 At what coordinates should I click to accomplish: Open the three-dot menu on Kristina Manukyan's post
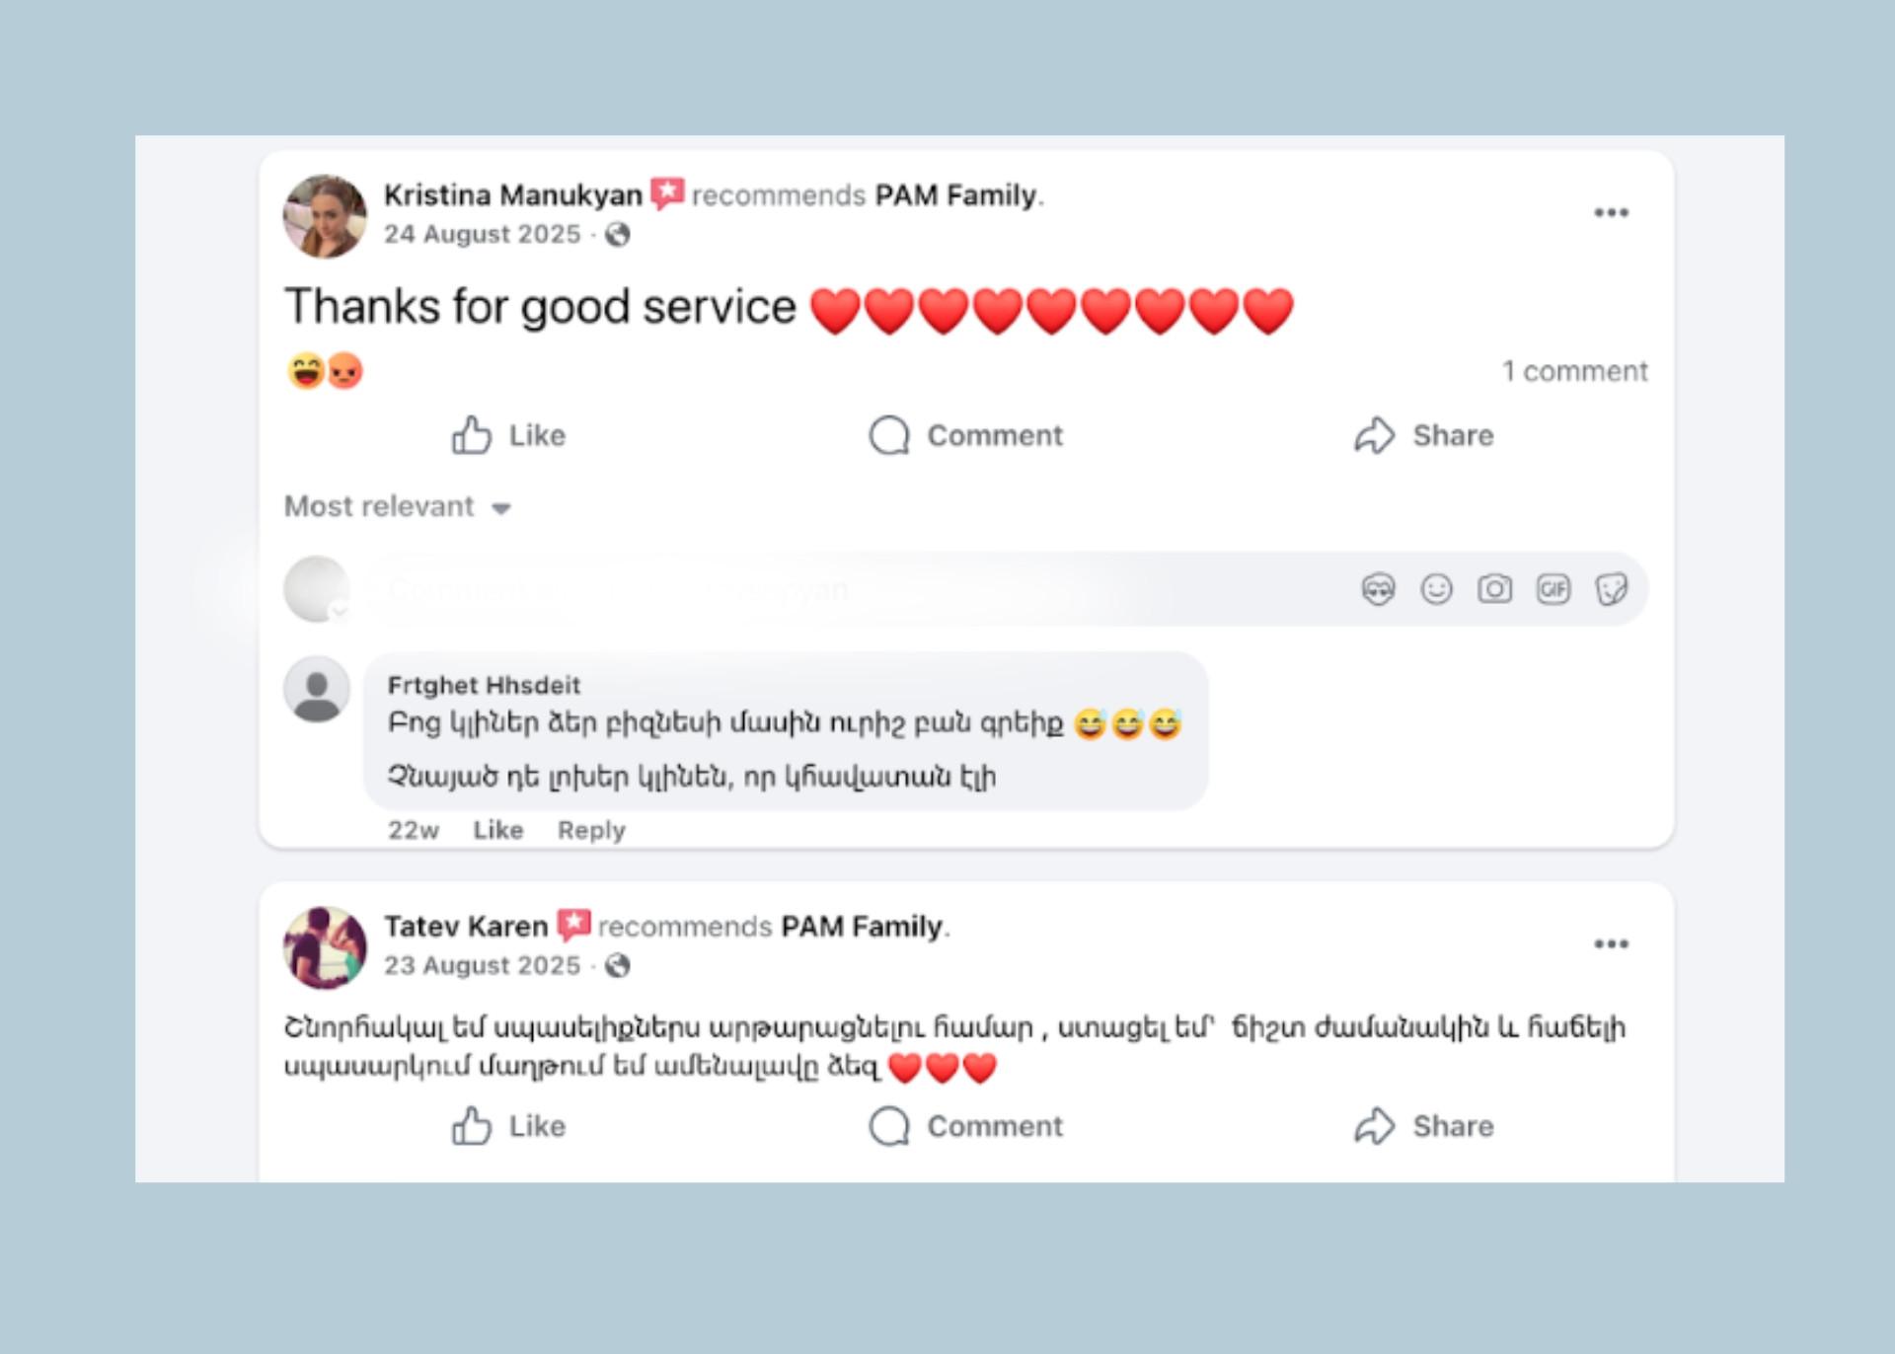[x=1611, y=213]
